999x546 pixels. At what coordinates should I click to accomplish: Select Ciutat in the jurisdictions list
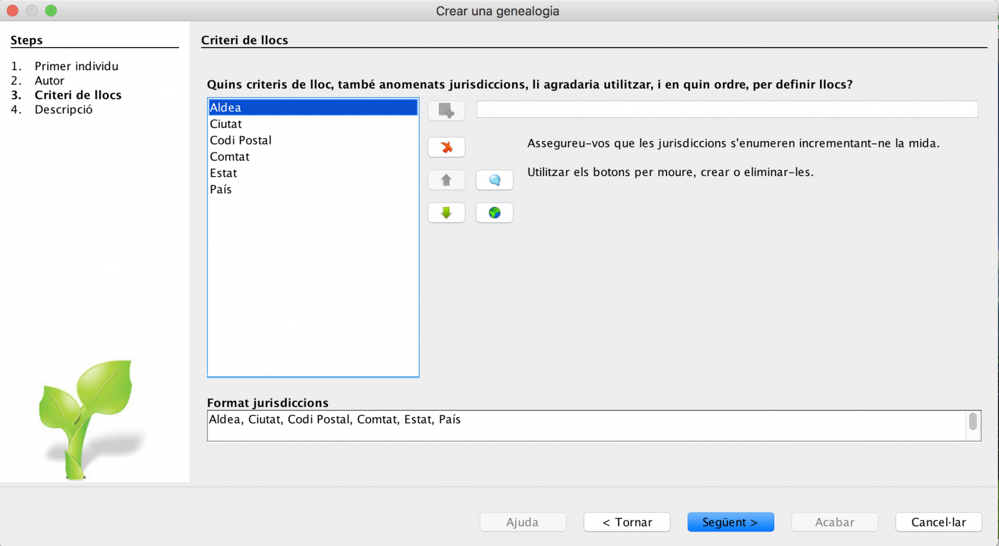(x=313, y=124)
